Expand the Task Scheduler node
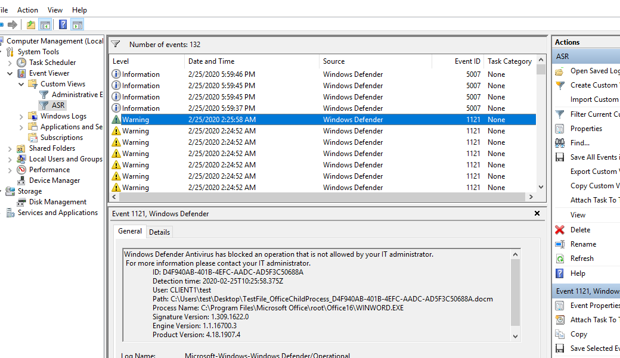 (10, 63)
